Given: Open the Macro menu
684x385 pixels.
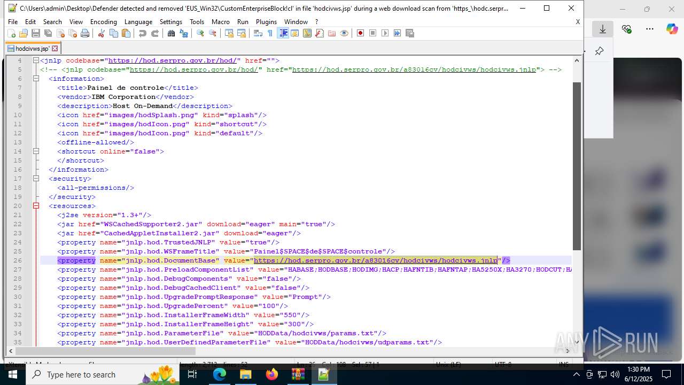Looking at the screenshot, I should coord(221,21).
